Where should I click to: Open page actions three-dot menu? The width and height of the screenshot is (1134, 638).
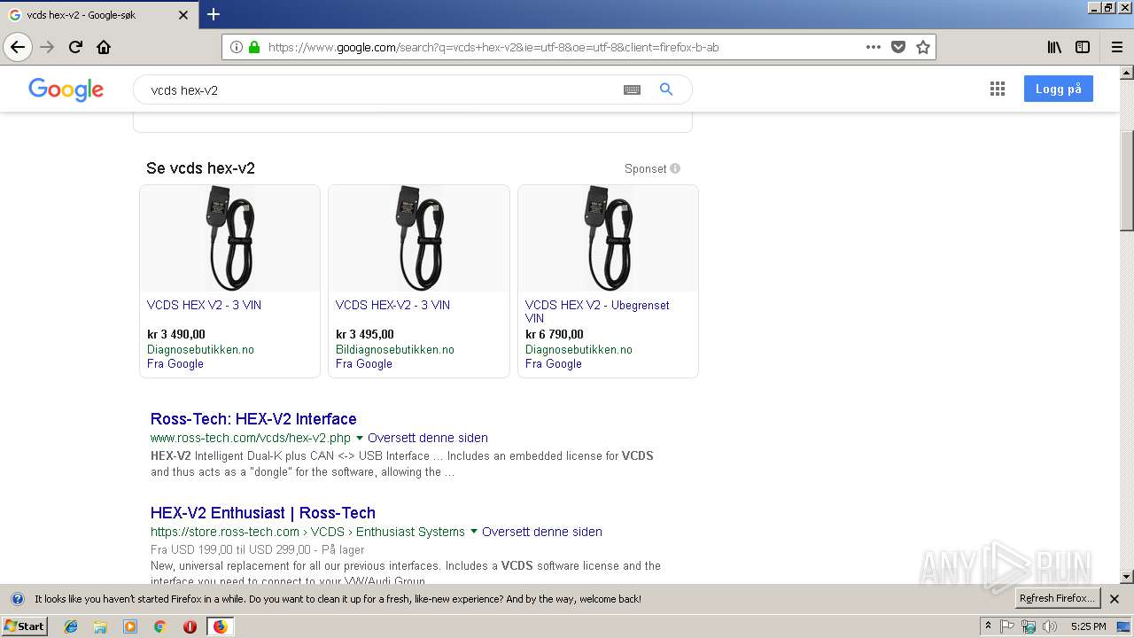click(x=874, y=47)
